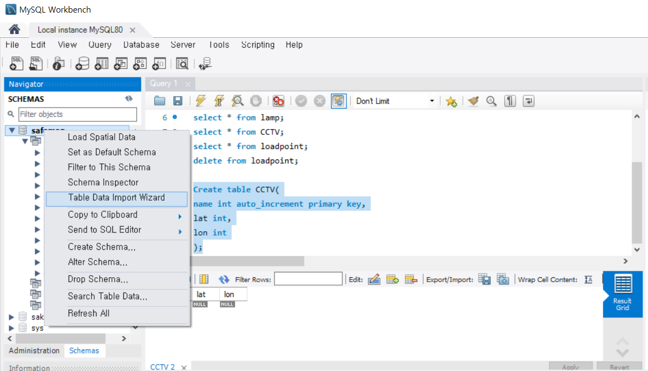
Task: Run Explain on the current statement
Action: [237, 101]
